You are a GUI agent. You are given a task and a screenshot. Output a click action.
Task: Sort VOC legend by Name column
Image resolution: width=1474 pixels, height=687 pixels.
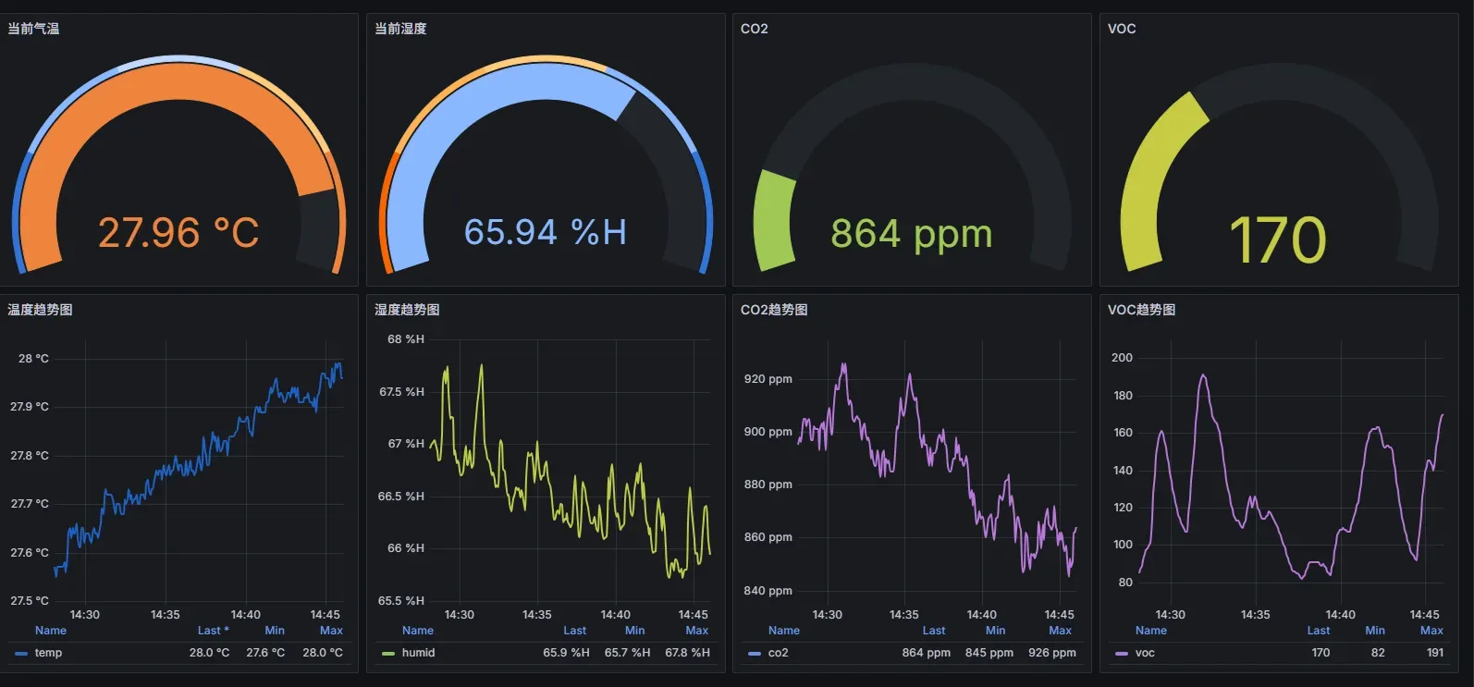(1150, 631)
